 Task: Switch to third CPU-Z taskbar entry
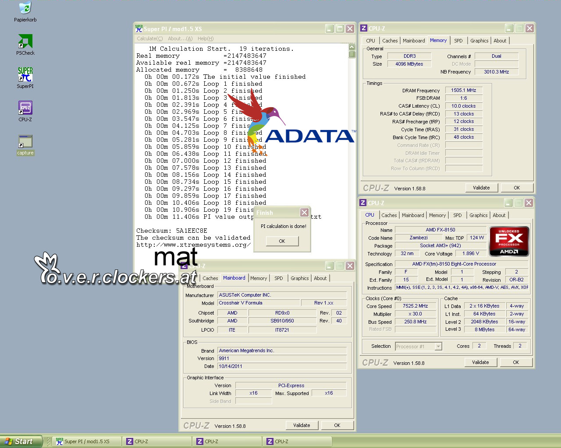tap(297, 441)
